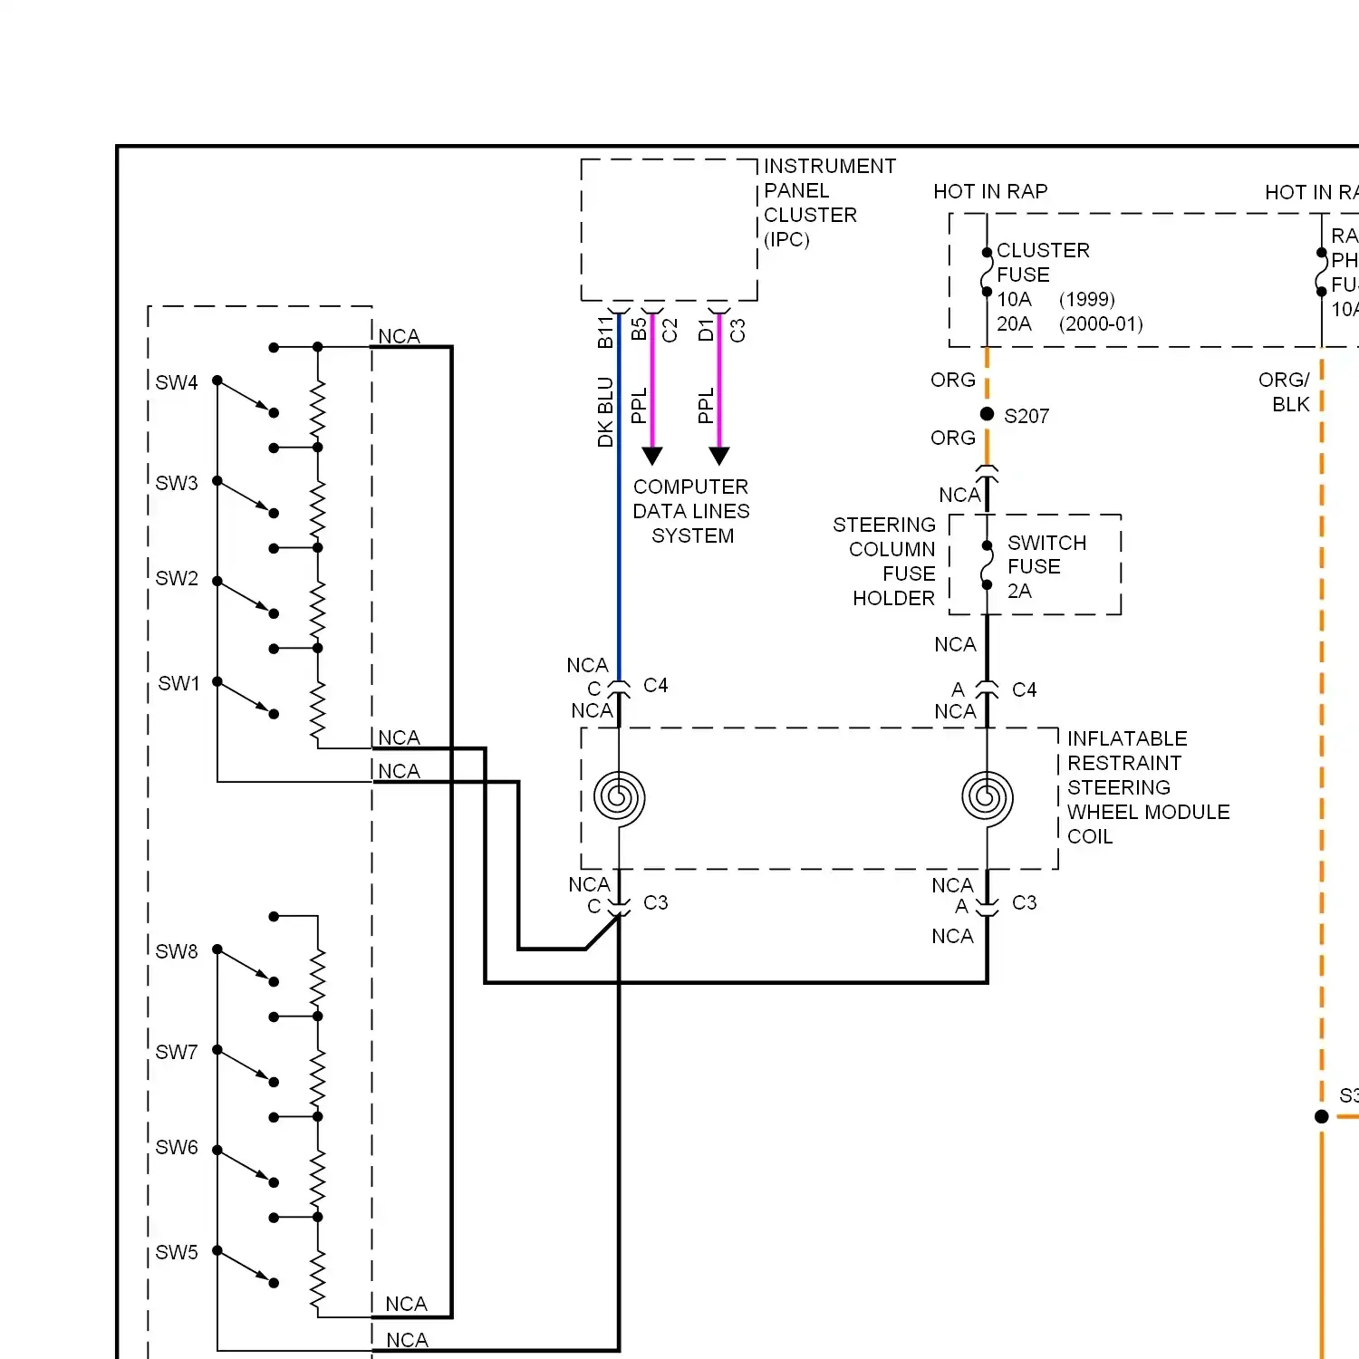
Task: Select the SW1 switch label
Action: coord(178,683)
